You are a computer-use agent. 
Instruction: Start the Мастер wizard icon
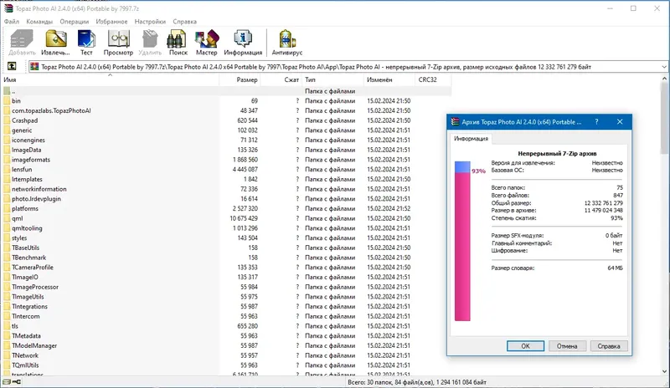click(207, 43)
